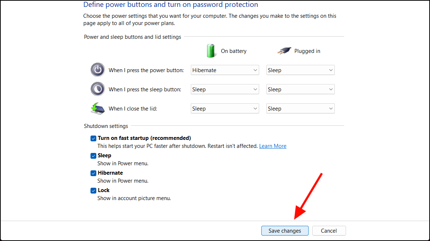Expand the sleep button 'On battery' dropdown
This screenshot has height=241, width=430.
225,89
